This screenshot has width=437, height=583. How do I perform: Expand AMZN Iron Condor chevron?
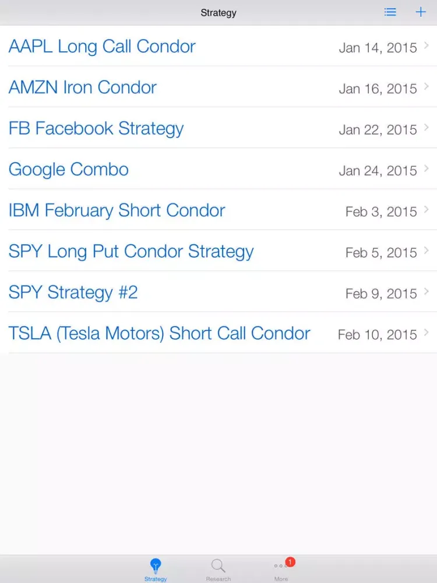[427, 87]
